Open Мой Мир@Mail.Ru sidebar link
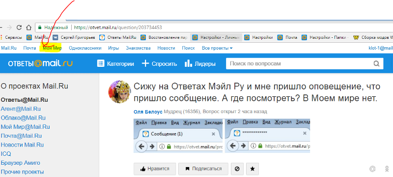 pos(26,127)
